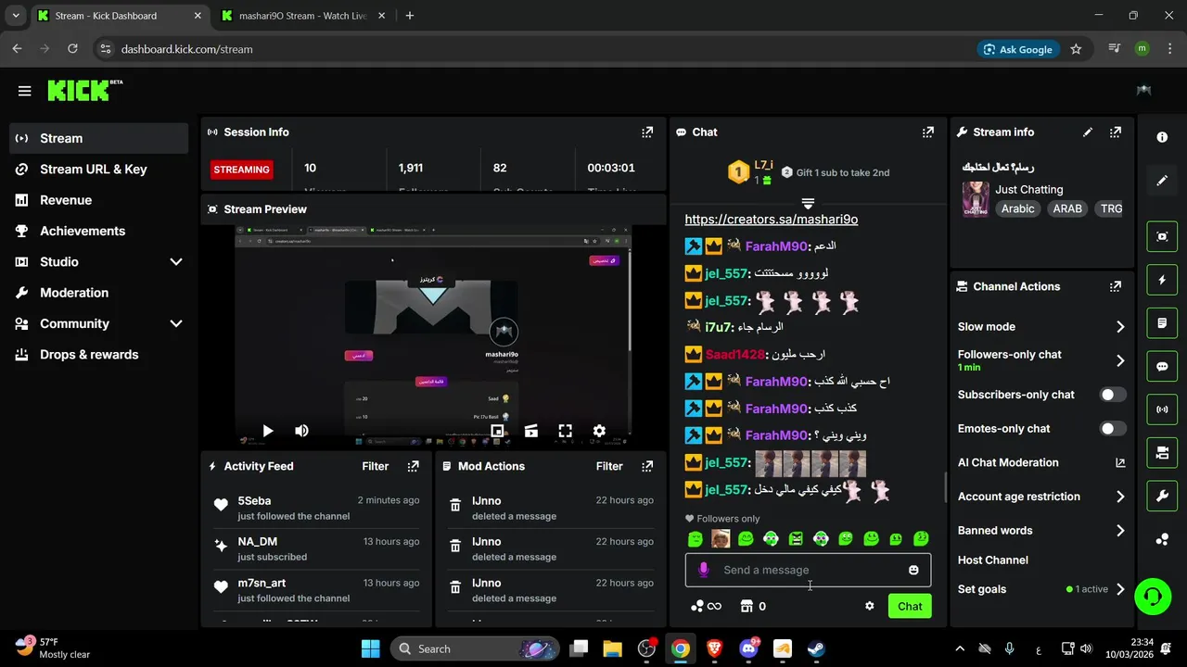Screen dimensions: 1187x667
Task: Go to Revenue page
Action: (x=99, y=200)
